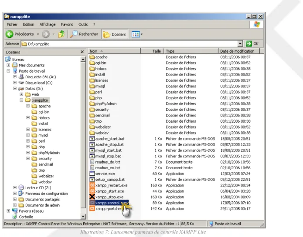Click in the D:\xampplite address field
Image resolution: width=303 pixels, height=237 pixels.
pos(129,44)
